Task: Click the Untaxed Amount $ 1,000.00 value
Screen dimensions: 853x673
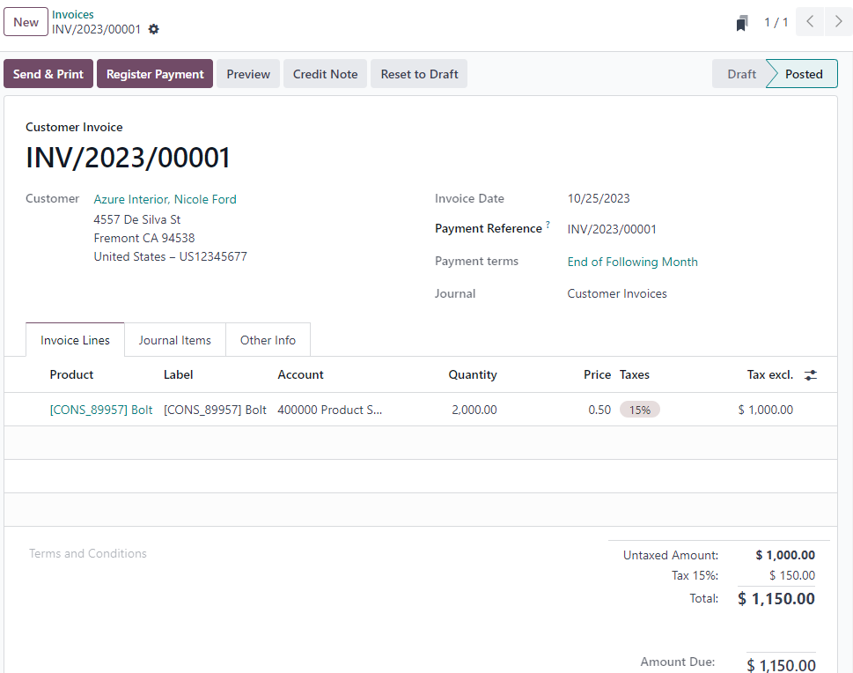Action: point(785,555)
